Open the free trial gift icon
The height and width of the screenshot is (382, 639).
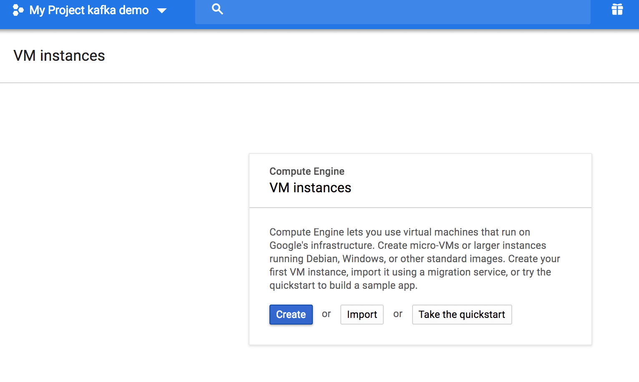pos(617,9)
